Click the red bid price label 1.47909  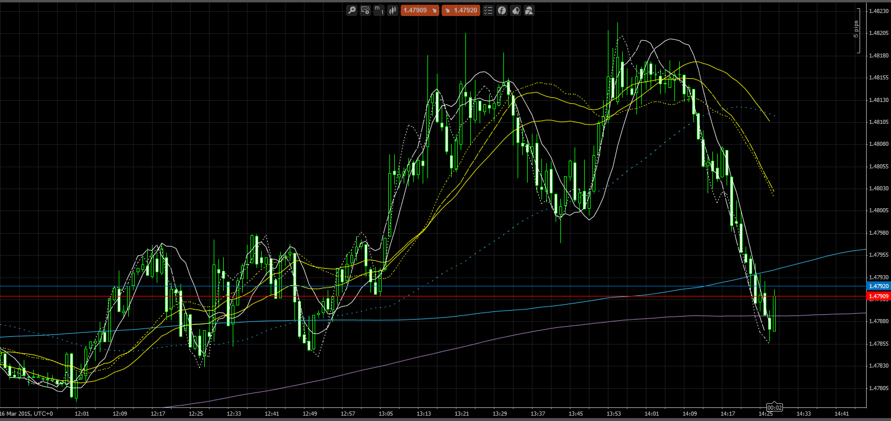point(878,296)
